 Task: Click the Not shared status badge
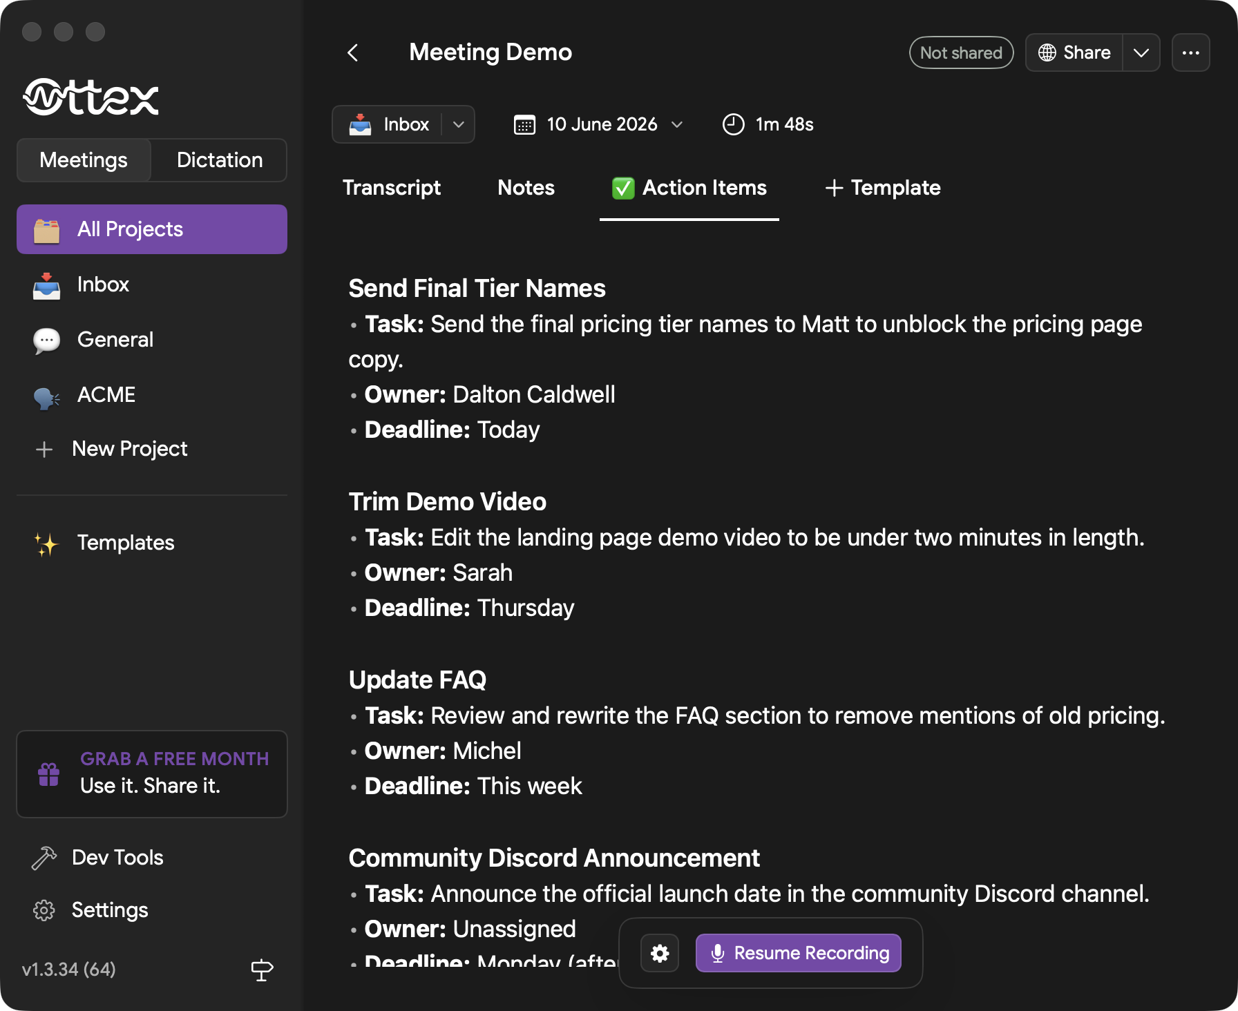pyautogui.click(x=961, y=52)
